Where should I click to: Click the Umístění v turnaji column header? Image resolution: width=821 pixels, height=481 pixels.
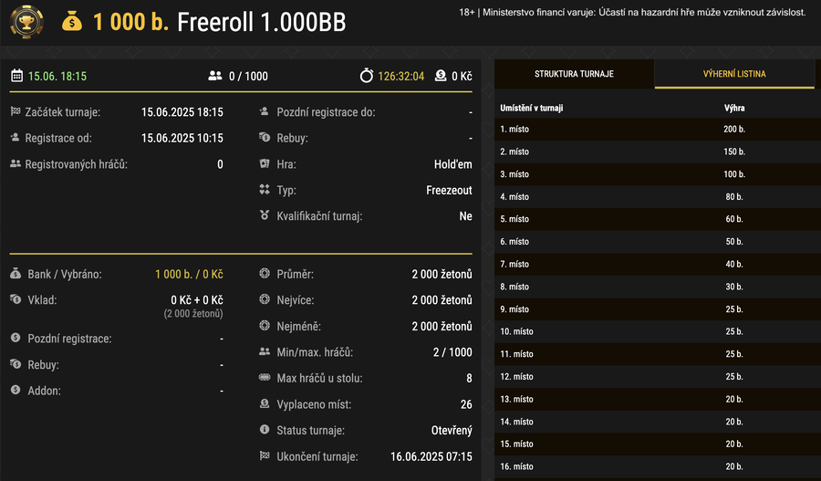[x=532, y=108]
